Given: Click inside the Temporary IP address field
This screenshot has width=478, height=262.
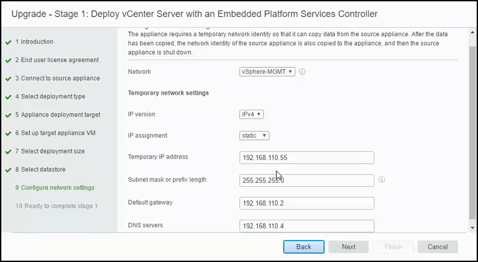Looking at the screenshot, I should [306, 157].
